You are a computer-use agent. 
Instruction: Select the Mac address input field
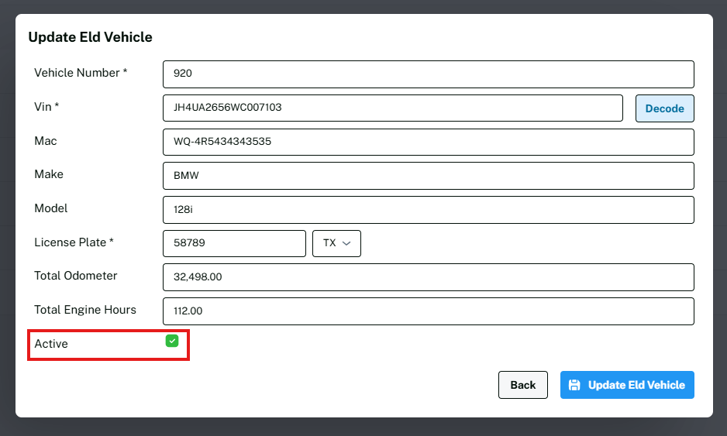(x=428, y=142)
